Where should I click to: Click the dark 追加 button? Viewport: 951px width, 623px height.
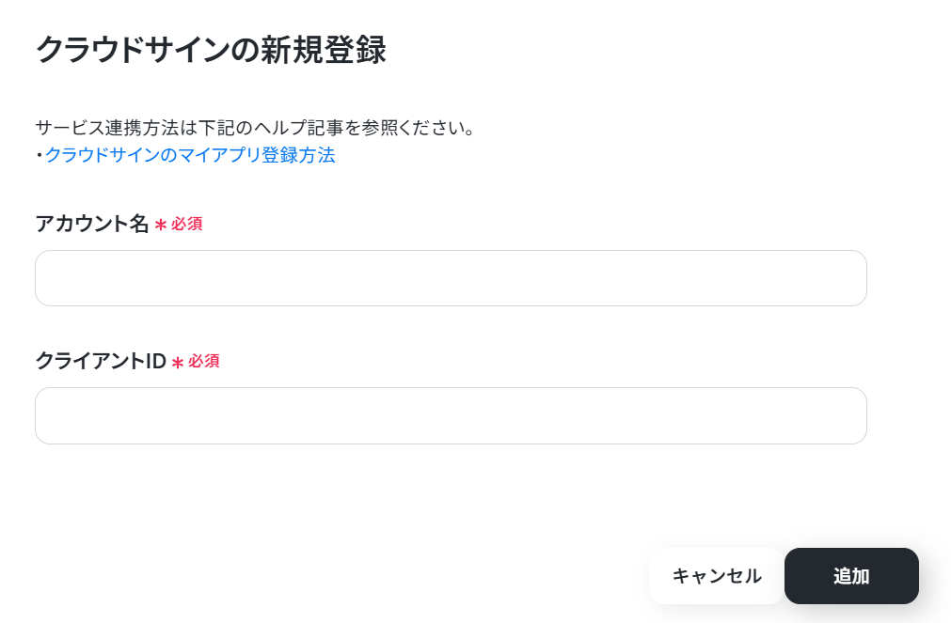(x=851, y=576)
